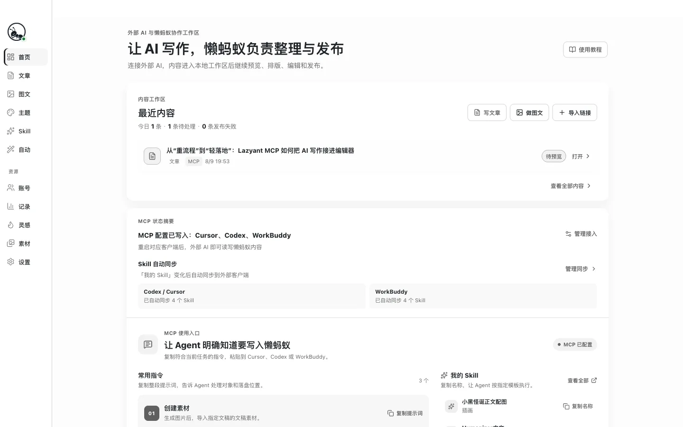Viewport: 683px width, 427px height.
Task: Open 灵感 page in sidebar
Action: pyautogui.click(x=26, y=225)
